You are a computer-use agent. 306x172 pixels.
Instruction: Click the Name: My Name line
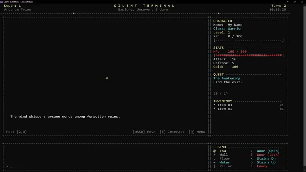(228, 25)
